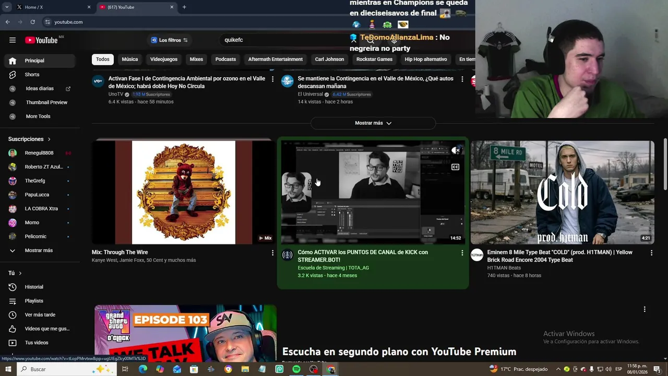Expand Mostrar más in subscriptions list
Viewport: 668px width, 376px height.
(40, 250)
